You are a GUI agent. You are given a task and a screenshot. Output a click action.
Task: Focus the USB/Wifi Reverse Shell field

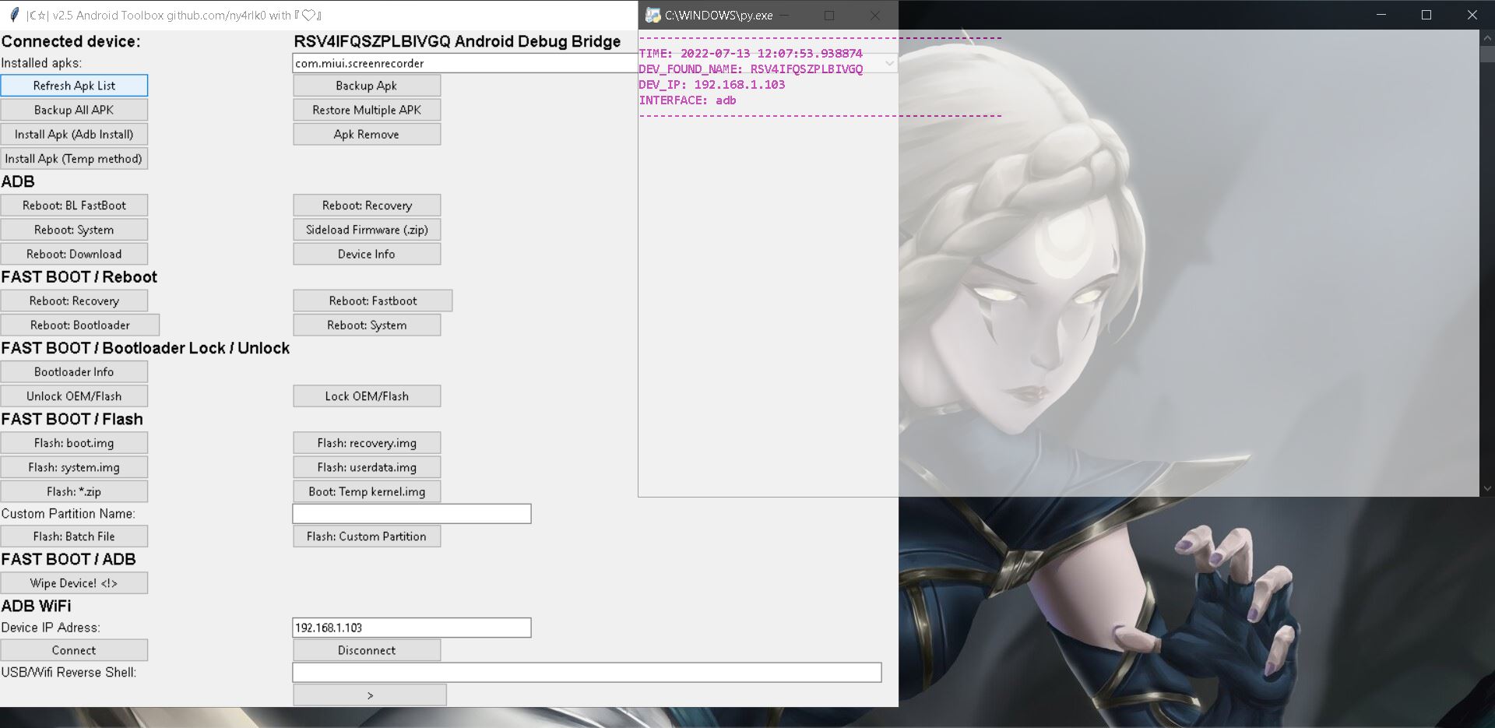(x=587, y=673)
